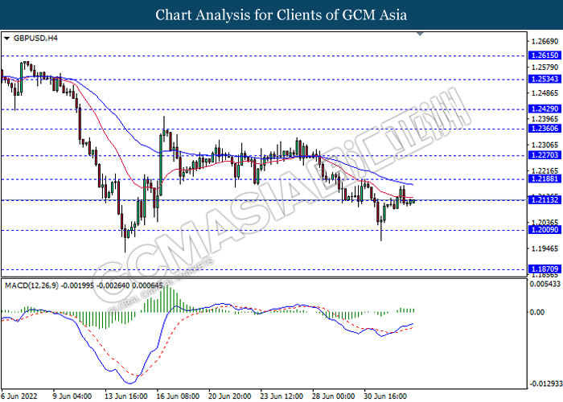Open the GBPUSD,H4 symbol dropdown arrow

click(6, 38)
